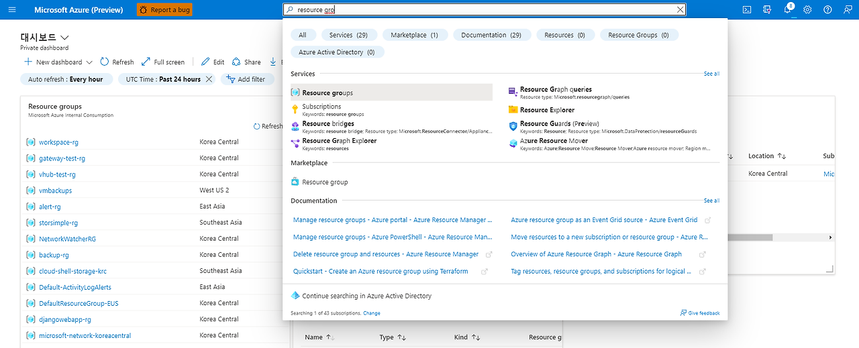This screenshot has width=859, height=348.
Task: Open Manage resource groups PowerShell doc
Action: pos(393,237)
